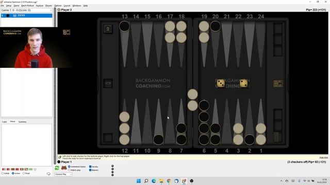
Task: Open the Analyze menu
Action: pyautogui.click(x=39, y=6)
